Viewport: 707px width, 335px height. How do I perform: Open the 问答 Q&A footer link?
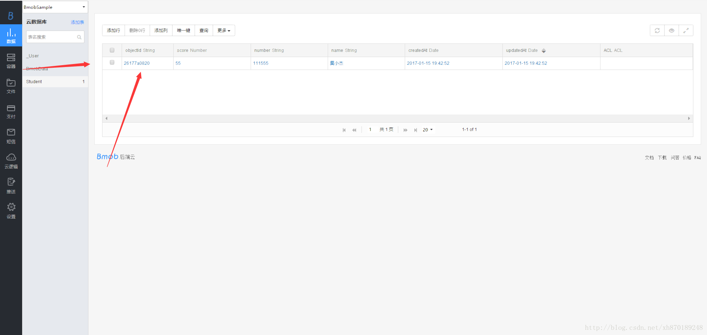coord(675,158)
